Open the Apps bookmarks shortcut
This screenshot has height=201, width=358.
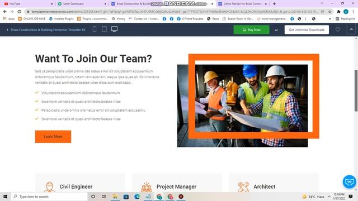pos(9,18)
